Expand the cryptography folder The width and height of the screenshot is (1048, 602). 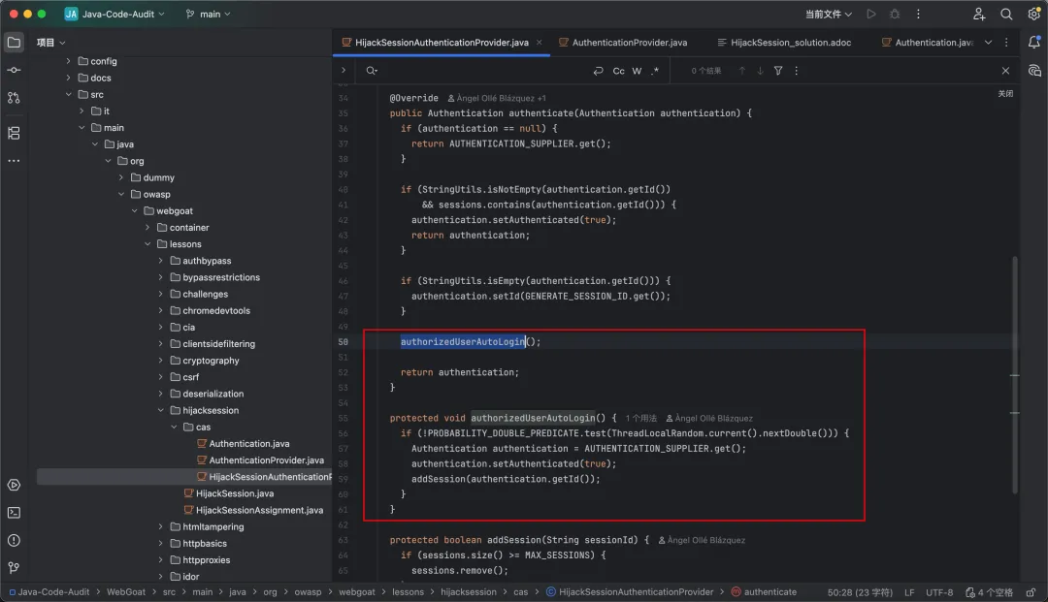[x=160, y=361]
